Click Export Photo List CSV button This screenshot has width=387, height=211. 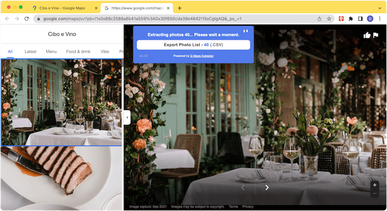[x=193, y=45]
